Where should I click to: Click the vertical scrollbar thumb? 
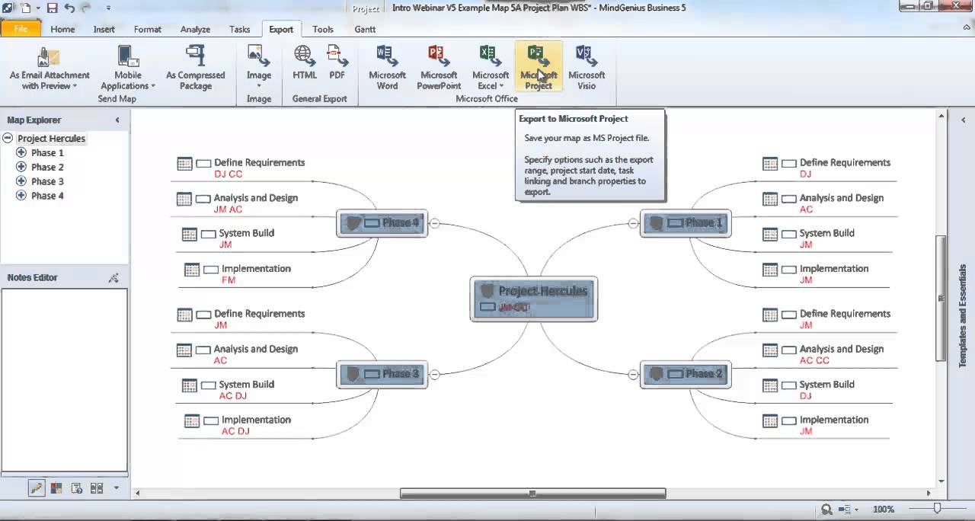(x=941, y=299)
